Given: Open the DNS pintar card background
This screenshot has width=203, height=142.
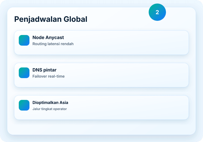Looking at the screenshot, I should [x=101, y=75].
